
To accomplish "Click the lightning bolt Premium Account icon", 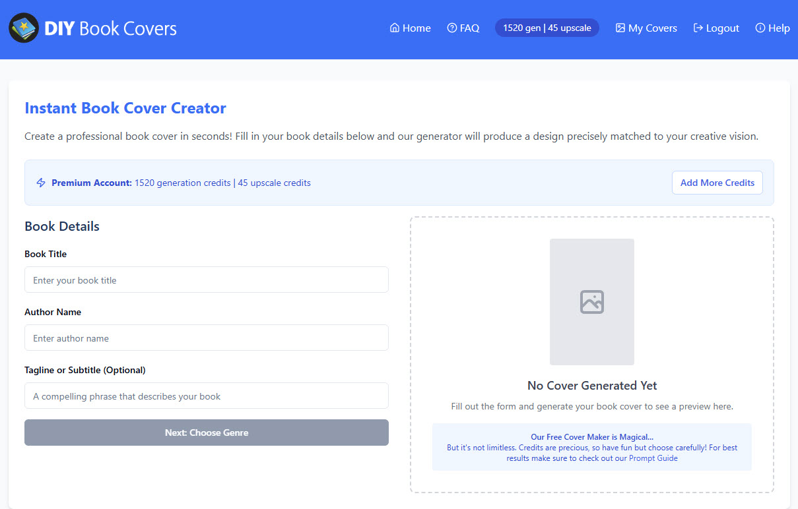I will click(40, 183).
